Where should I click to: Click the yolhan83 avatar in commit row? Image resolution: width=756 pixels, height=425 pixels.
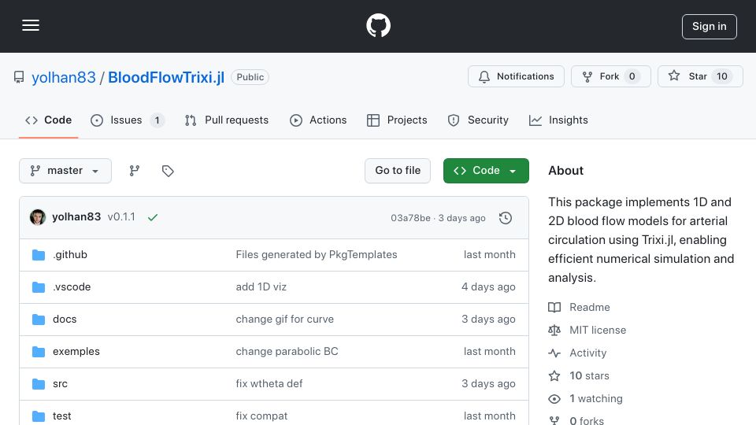tap(38, 217)
